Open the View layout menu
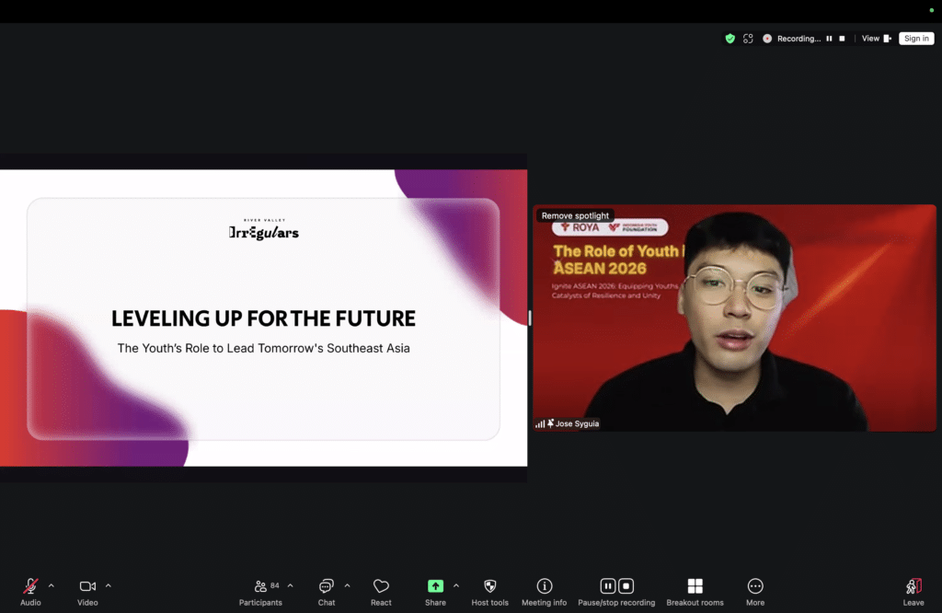Image resolution: width=942 pixels, height=613 pixels. click(x=875, y=39)
